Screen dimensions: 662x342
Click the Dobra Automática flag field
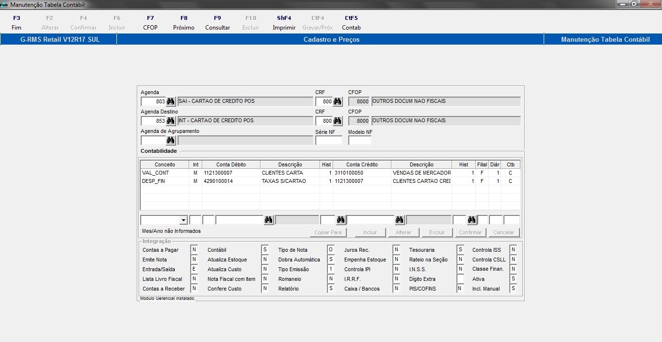(331, 260)
